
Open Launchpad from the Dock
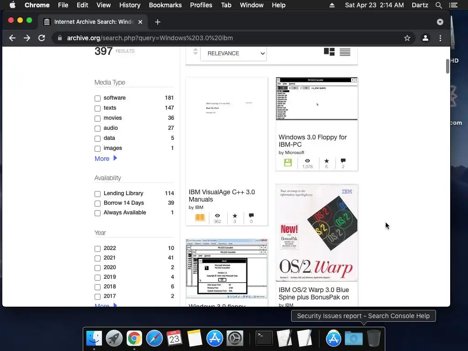pyautogui.click(x=114, y=338)
